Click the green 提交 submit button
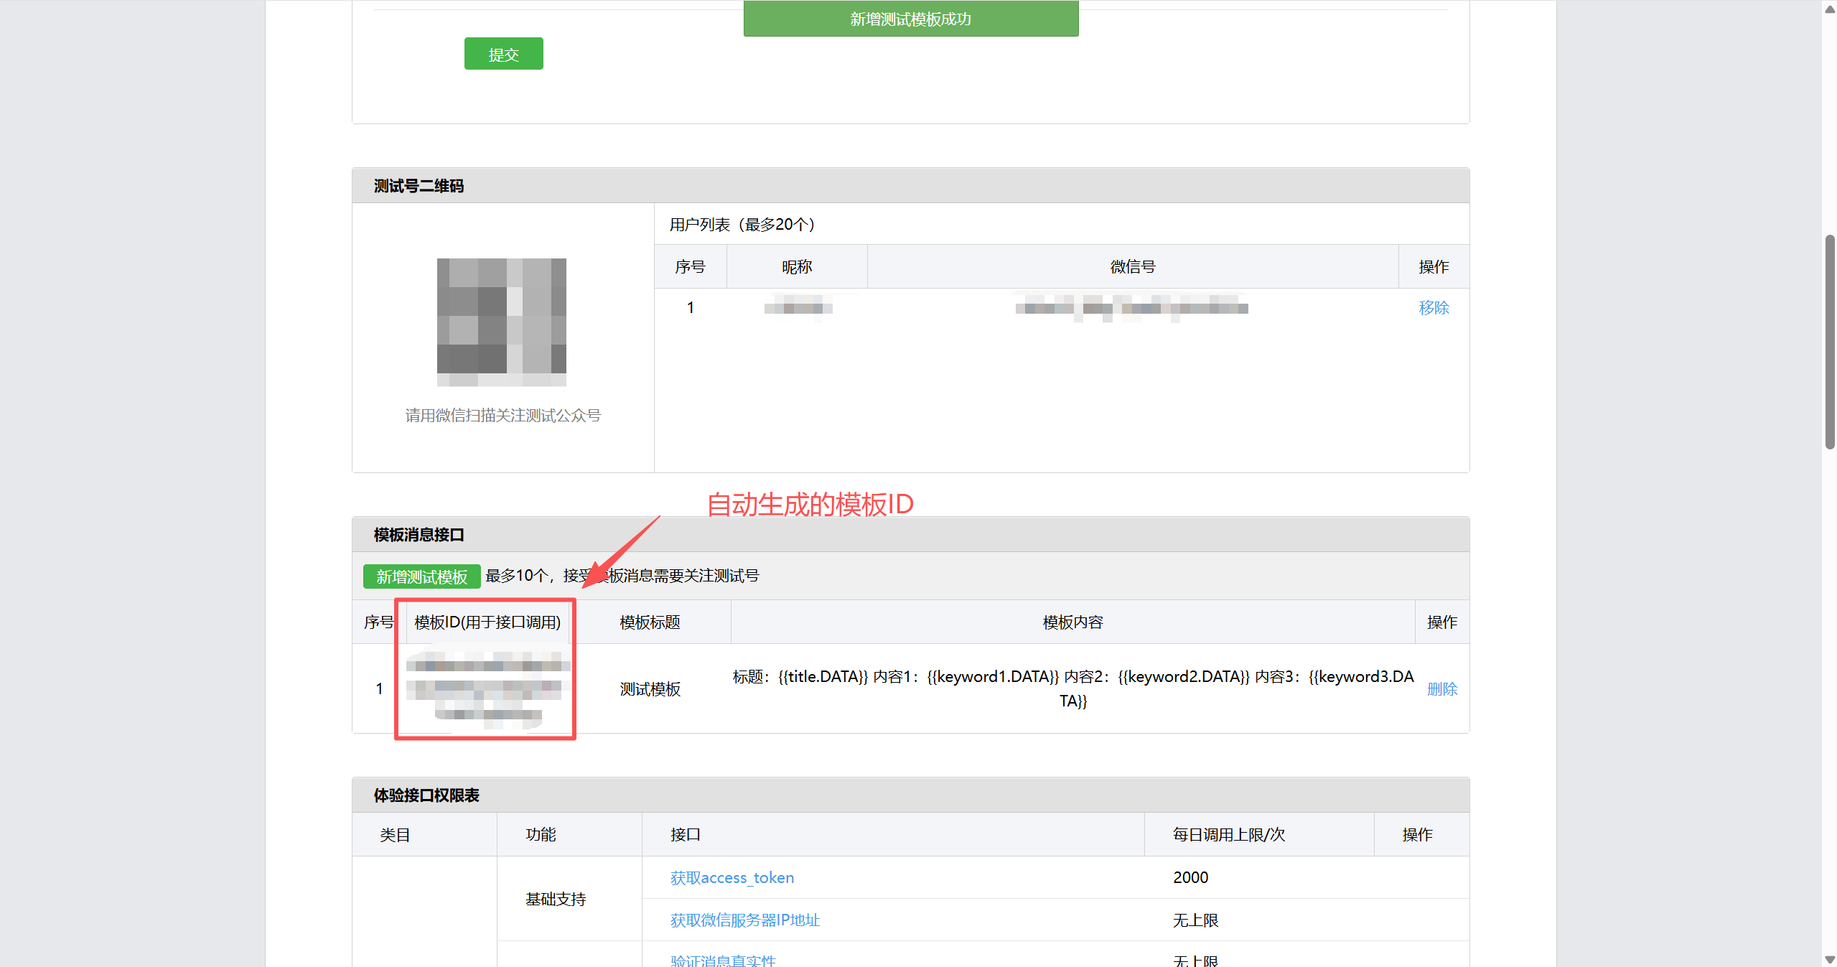 (x=503, y=54)
